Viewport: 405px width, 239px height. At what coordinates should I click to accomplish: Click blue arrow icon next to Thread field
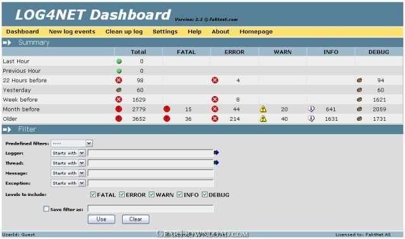click(x=216, y=162)
